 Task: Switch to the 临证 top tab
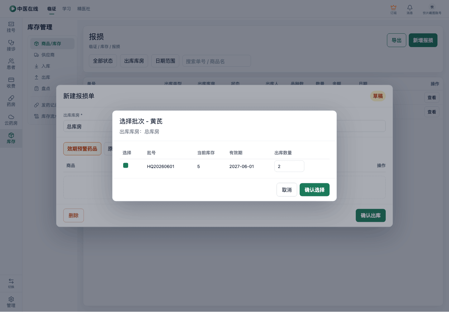pyautogui.click(x=52, y=9)
